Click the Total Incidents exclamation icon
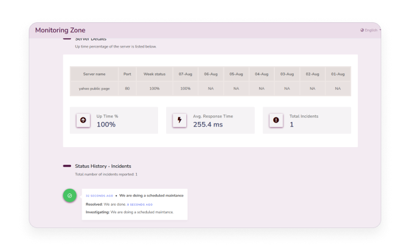 click(276, 120)
